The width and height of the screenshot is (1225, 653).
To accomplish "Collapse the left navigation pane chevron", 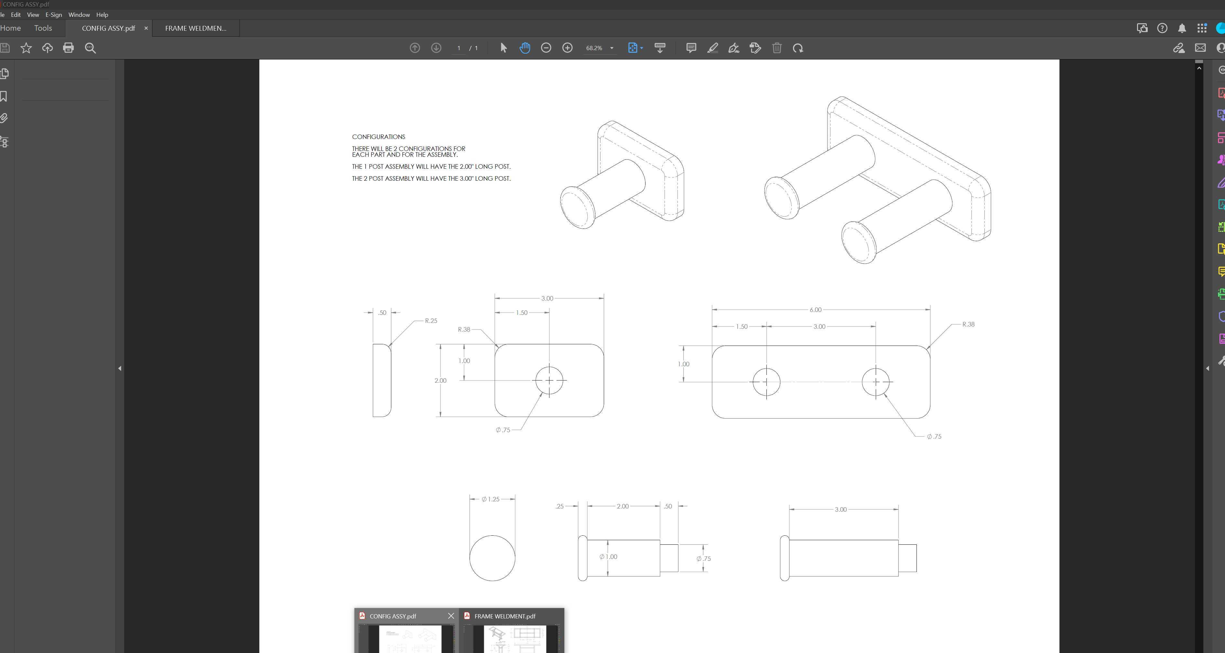I will coord(120,368).
